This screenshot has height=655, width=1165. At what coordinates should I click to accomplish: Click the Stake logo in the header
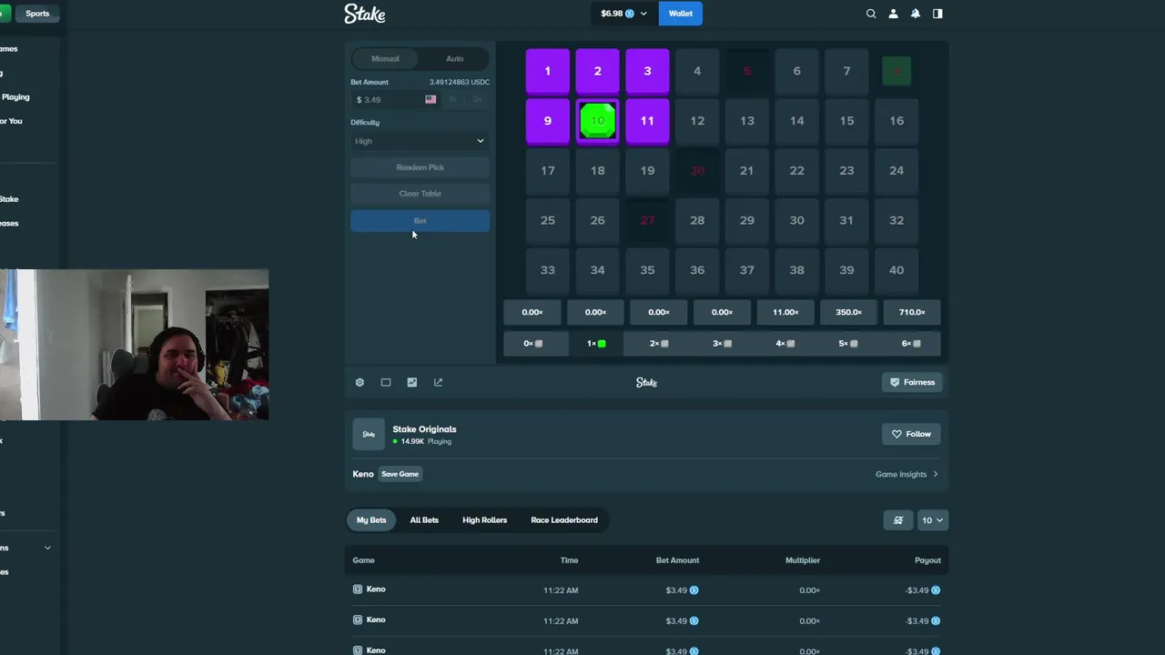365,14
